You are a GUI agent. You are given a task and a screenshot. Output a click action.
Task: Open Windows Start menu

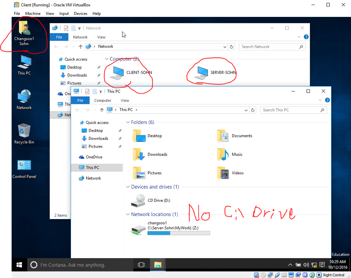point(19,265)
